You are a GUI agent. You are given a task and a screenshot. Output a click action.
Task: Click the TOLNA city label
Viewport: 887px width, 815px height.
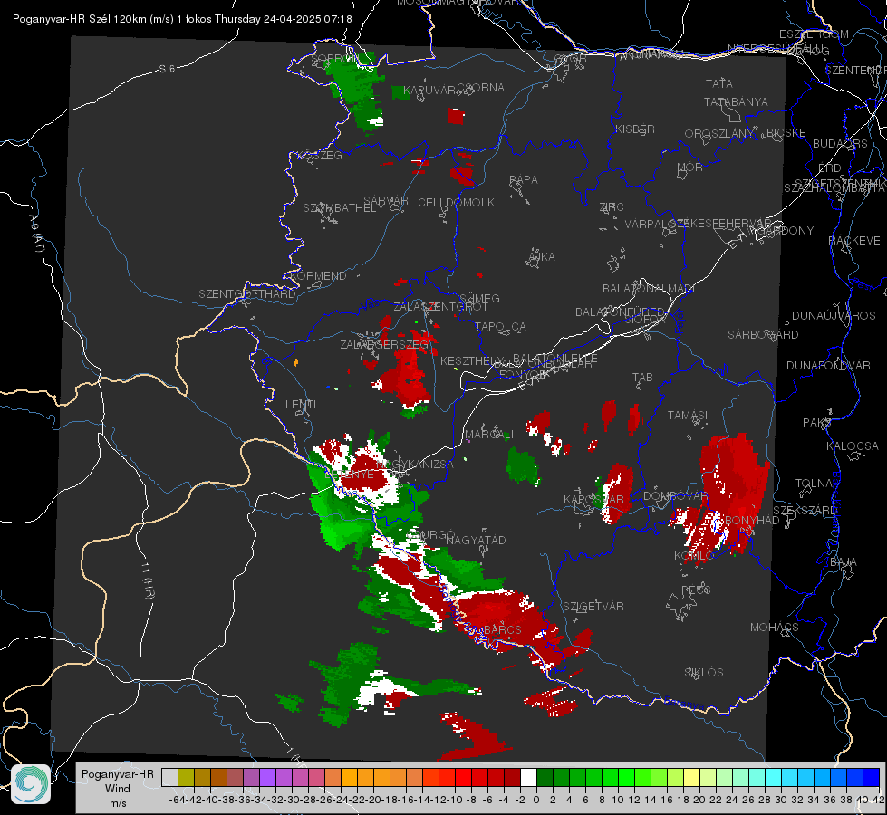tap(814, 484)
